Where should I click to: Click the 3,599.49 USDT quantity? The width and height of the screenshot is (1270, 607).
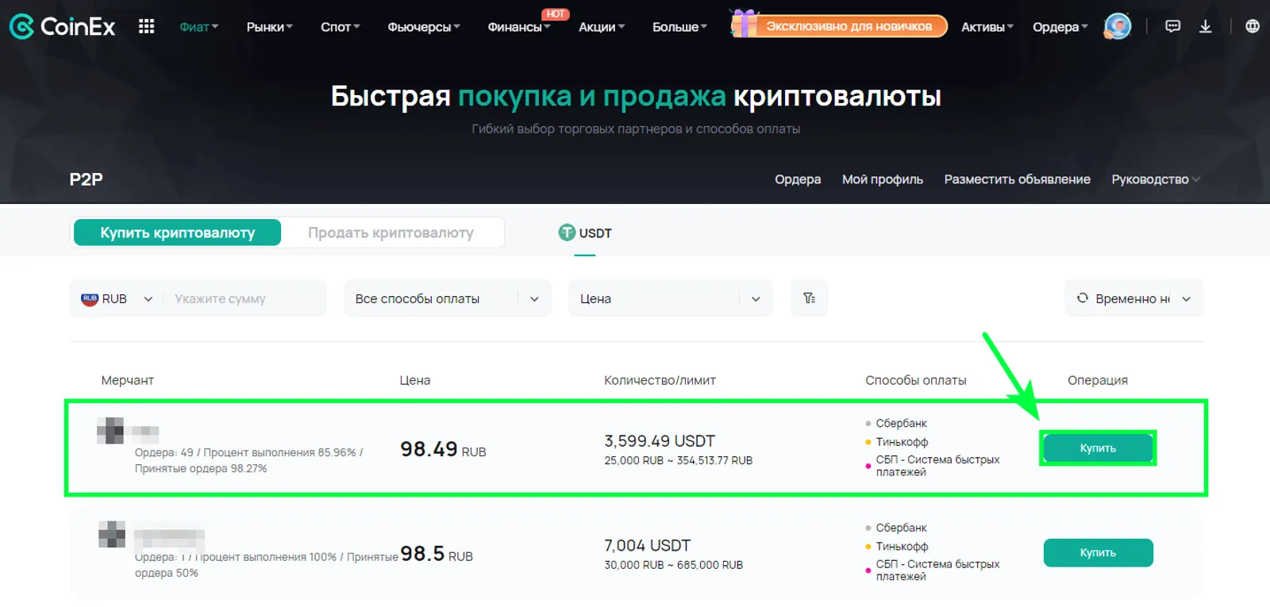point(660,440)
